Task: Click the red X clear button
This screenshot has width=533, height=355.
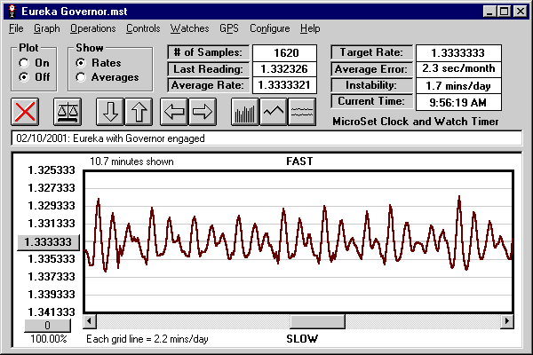Action: (25, 112)
